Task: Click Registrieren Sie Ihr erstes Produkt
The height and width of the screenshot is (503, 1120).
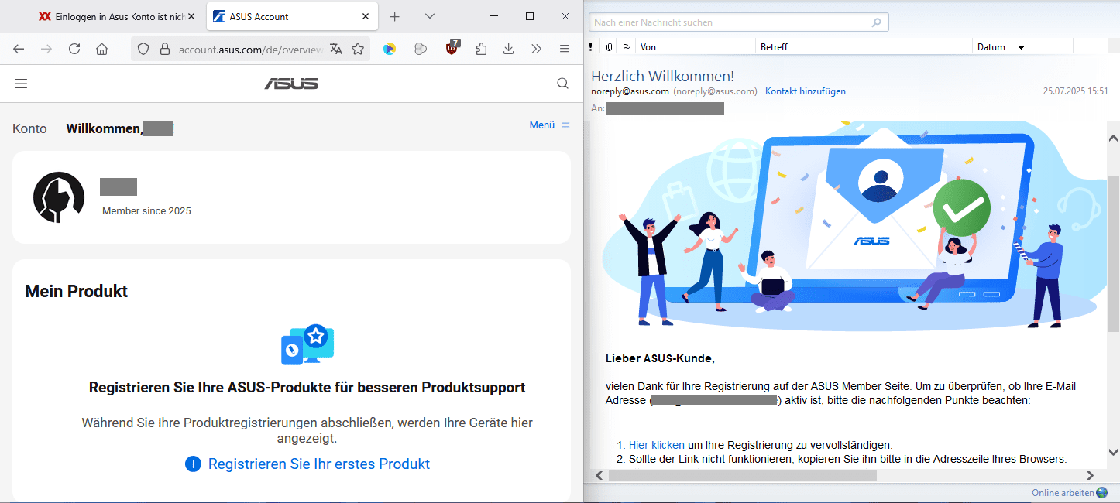Action: click(x=319, y=464)
